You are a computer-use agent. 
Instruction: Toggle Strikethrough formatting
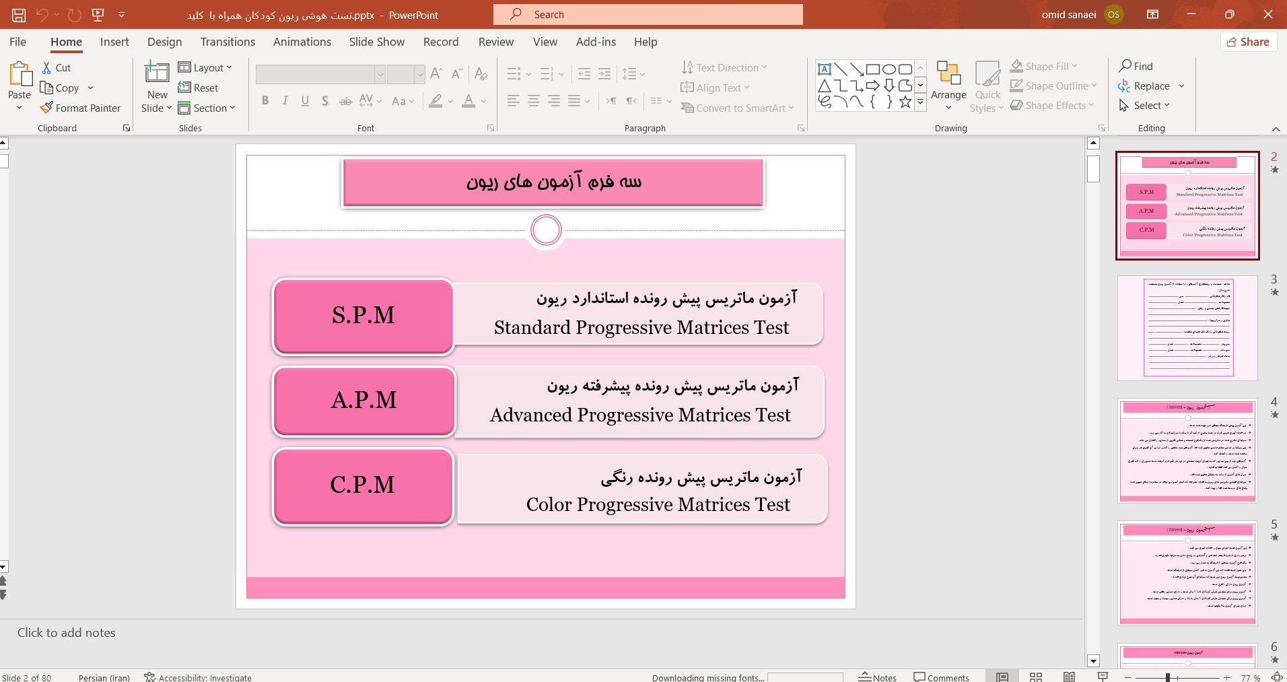point(345,101)
